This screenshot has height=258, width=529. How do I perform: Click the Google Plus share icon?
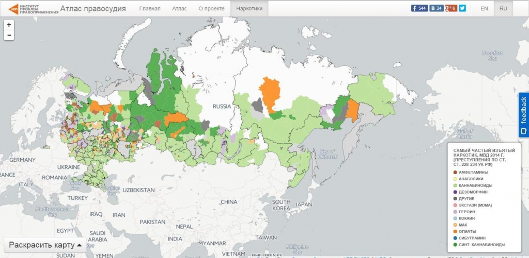point(451,8)
